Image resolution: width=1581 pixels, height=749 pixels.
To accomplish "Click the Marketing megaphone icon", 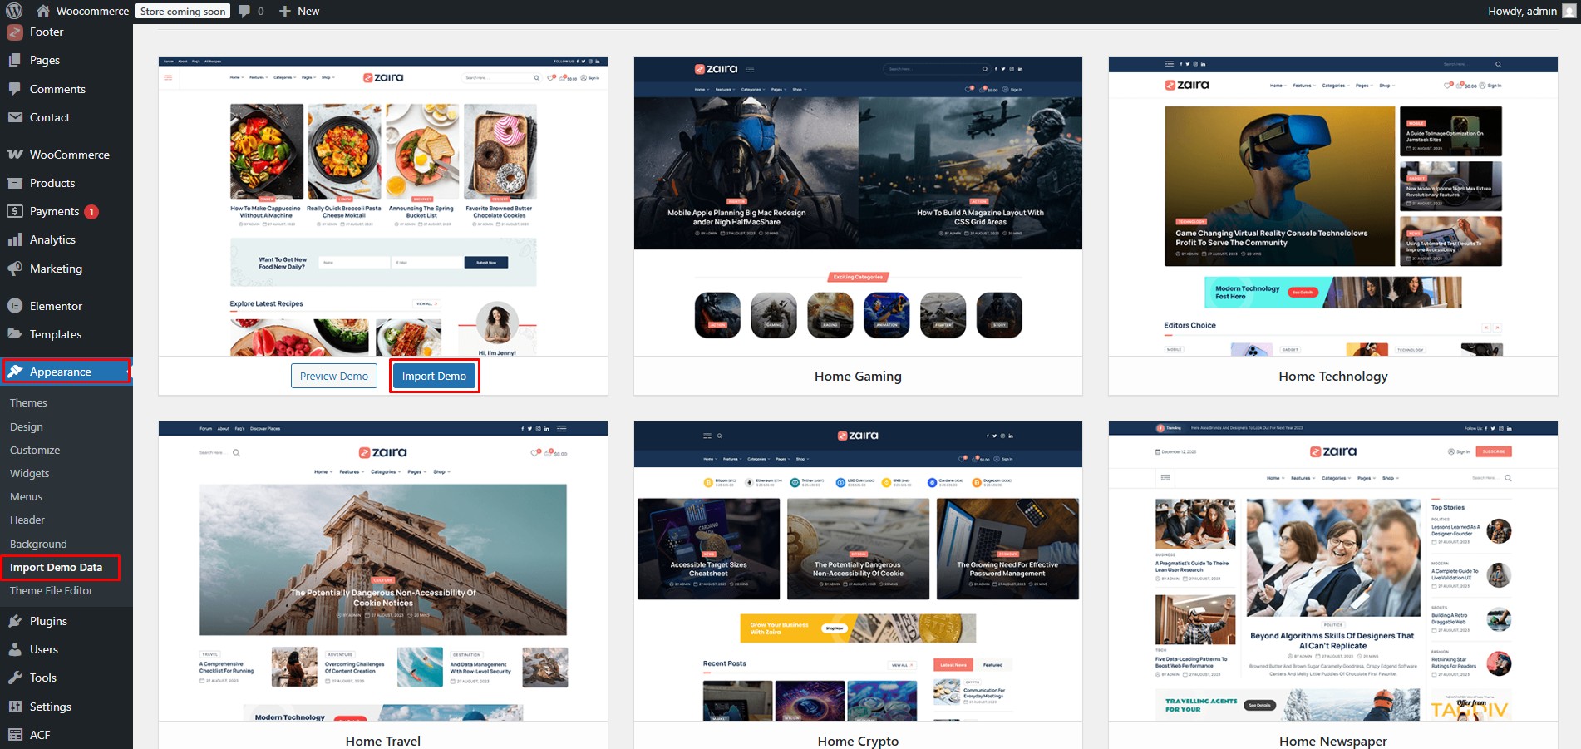I will pyautogui.click(x=14, y=269).
